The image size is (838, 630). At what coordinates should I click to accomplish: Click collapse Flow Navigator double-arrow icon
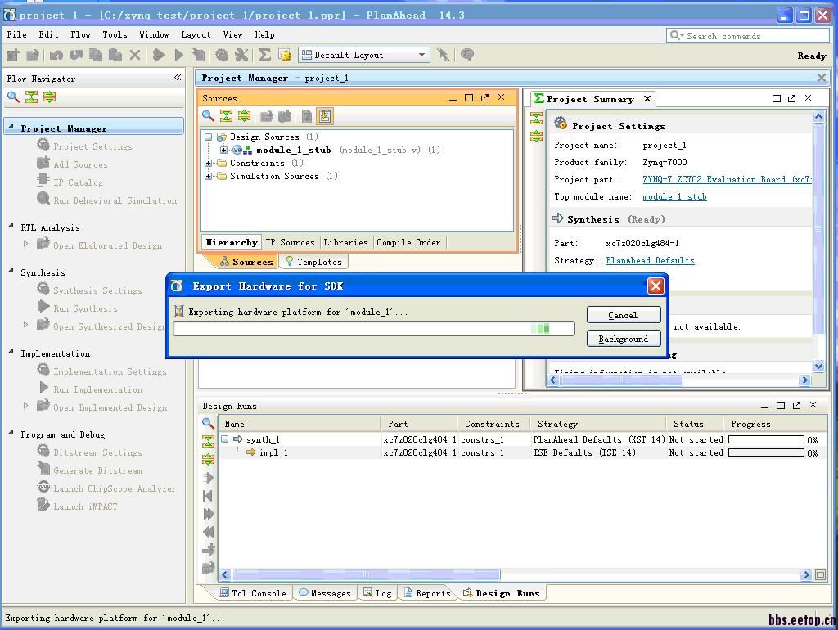click(177, 78)
